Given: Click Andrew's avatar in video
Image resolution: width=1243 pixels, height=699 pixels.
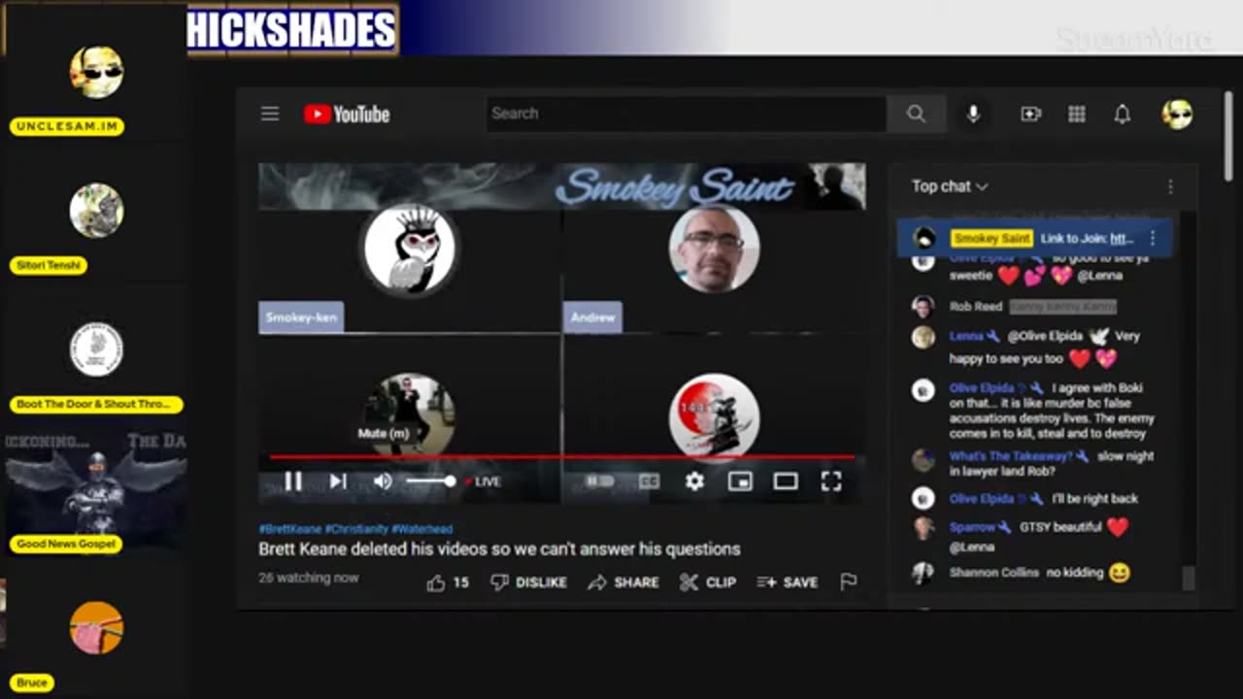Looking at the screenshot, I should click(x=714, y=250).
